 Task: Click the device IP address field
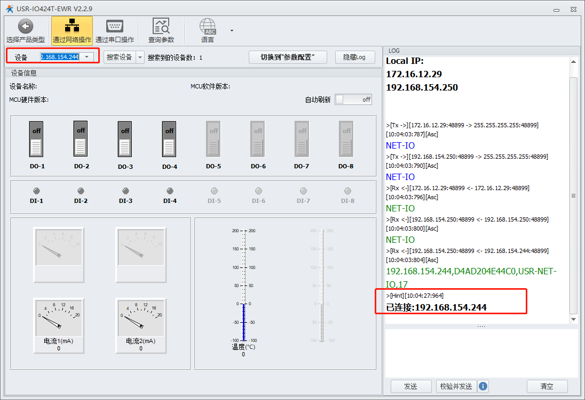coord(60,57)
